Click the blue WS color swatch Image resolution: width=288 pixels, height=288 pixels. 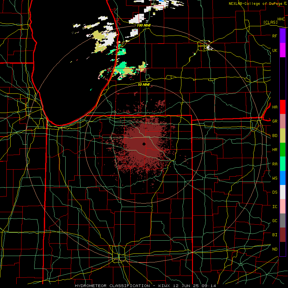tap(283, 178)
